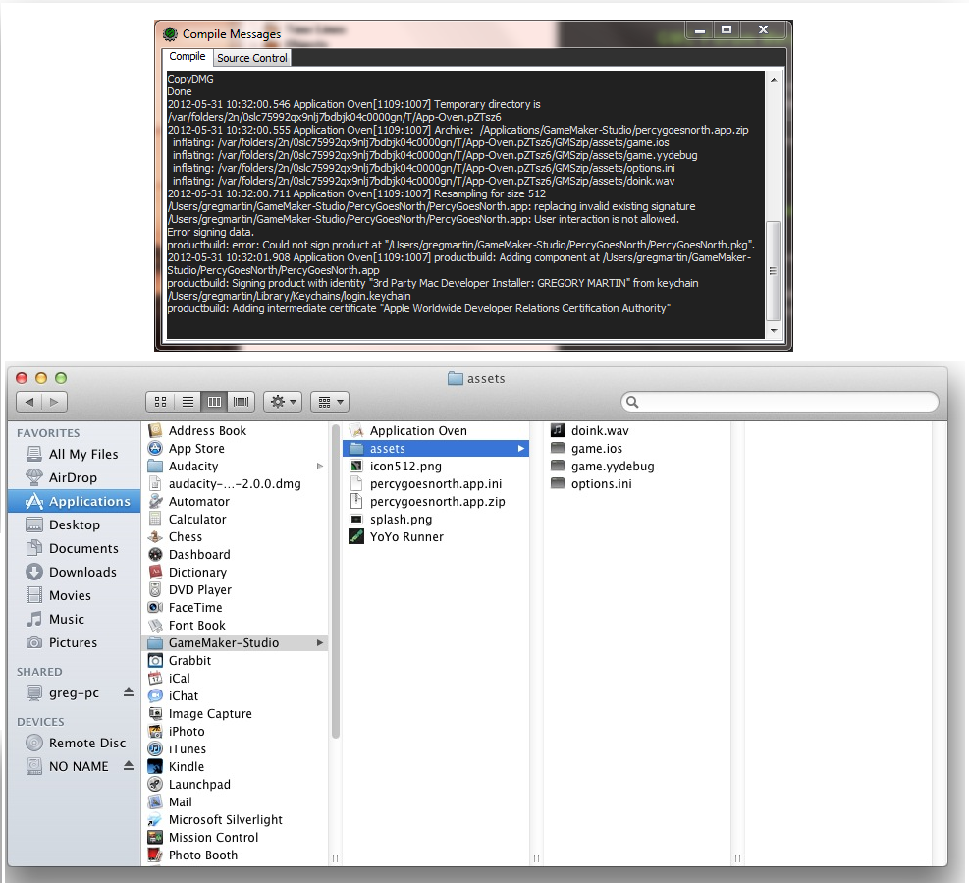This screenshot has width=969, height=883.
Task: Eject the NO NAME device
Action: click(128, 765)
